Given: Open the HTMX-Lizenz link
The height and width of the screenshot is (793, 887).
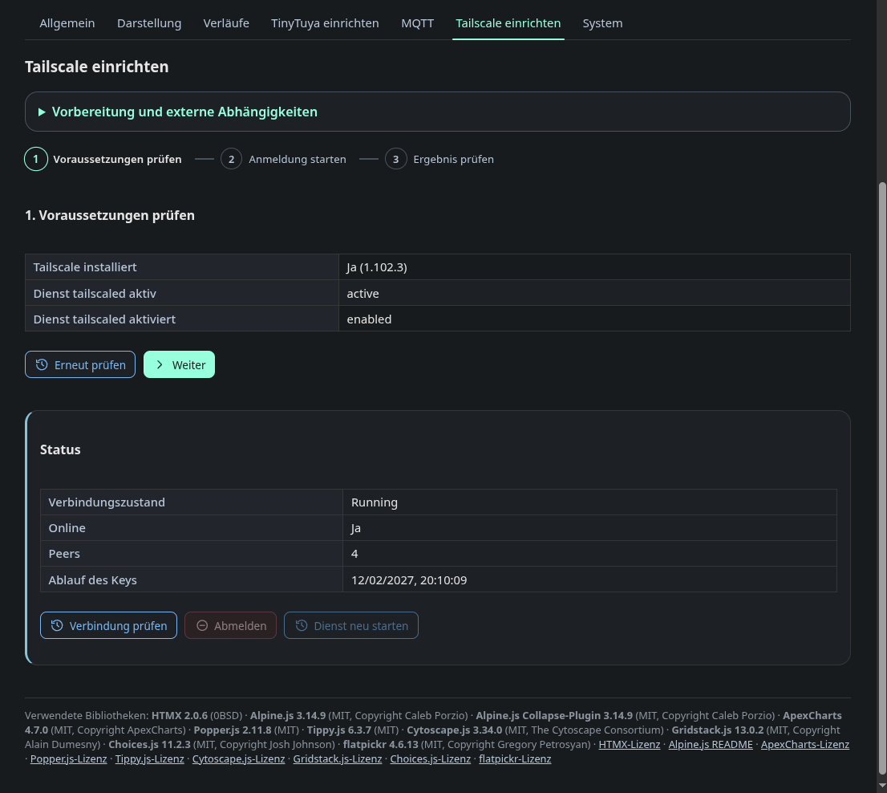Looking at the screenshot, I should click(x=630, y=744).
